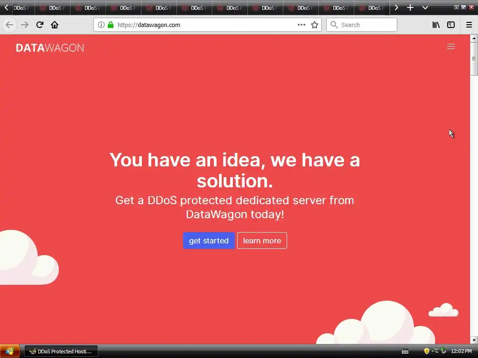Viewport: 478px width, 358px height.
Task: Open the Firefox Library icon
Action: [x=436, y=25]
